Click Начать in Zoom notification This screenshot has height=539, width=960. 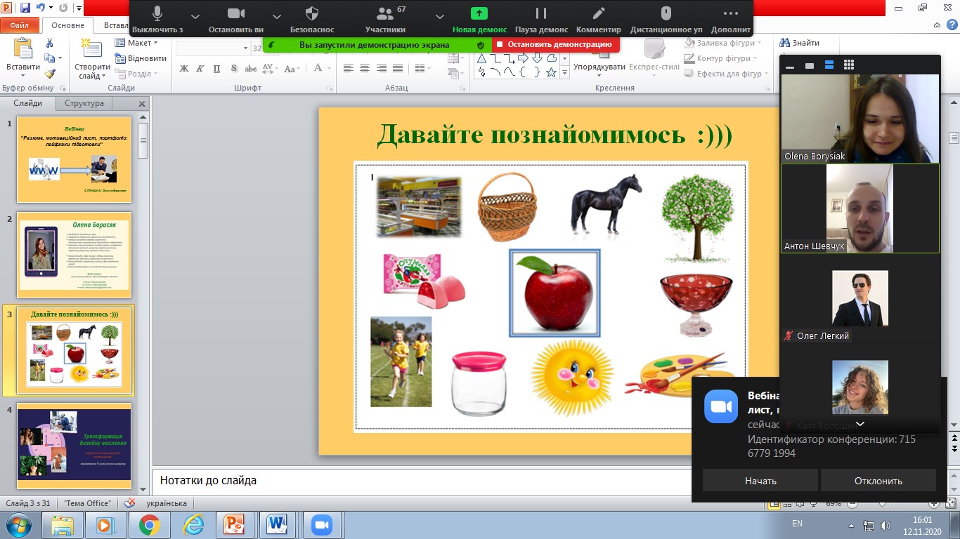click(760, 481)
